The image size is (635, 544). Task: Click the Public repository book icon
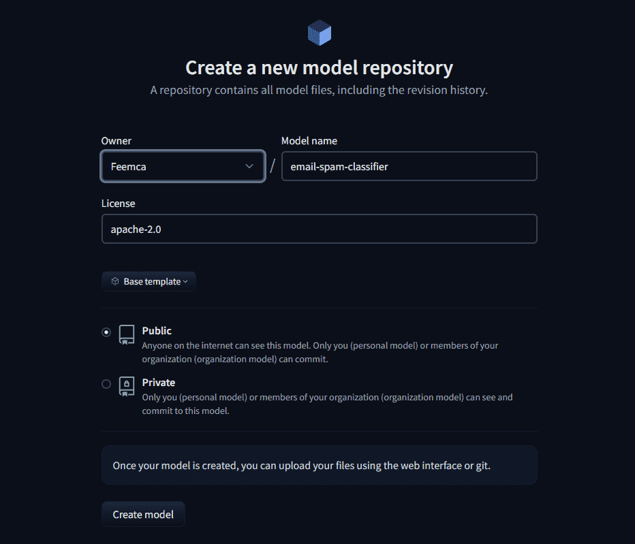pos(126,334)
